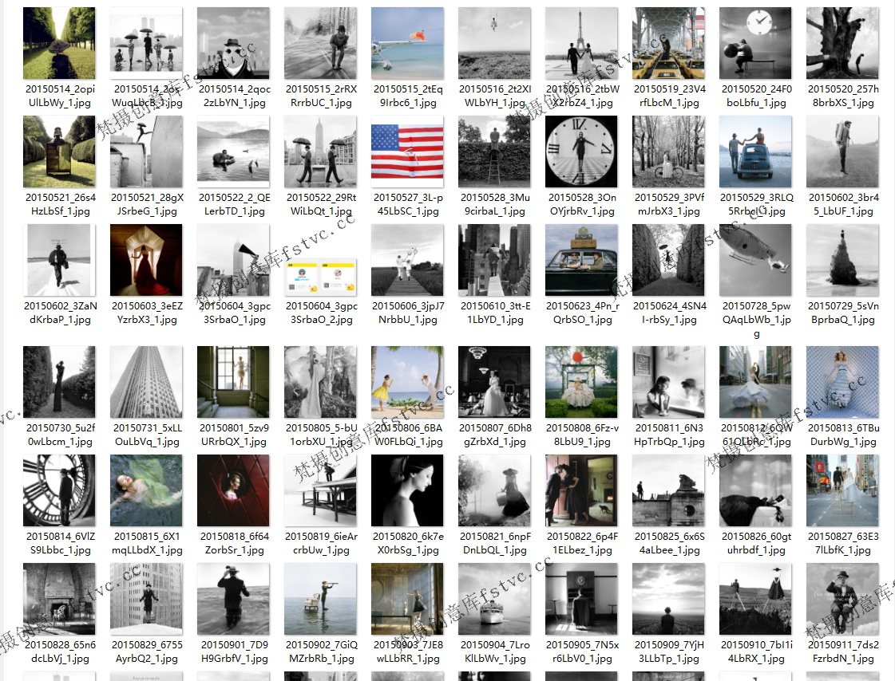The image size is (895, 681).
Task: Open the boat at sea thumbnail 20150904
Action: click(x=495, y=599)
